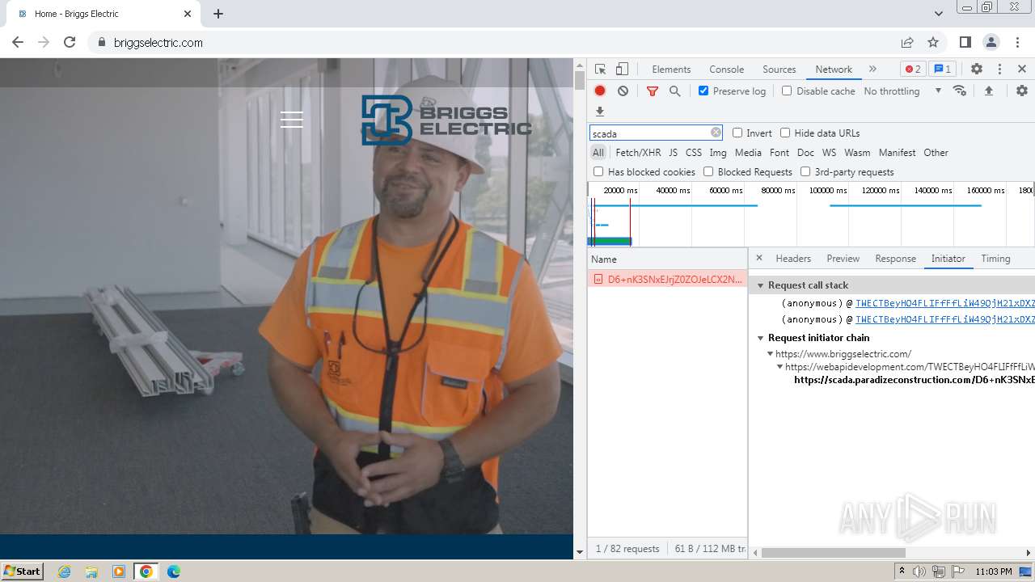Open the tab search dropdown arrow
Screen dimensions: 1035x582
pos(938,14)
